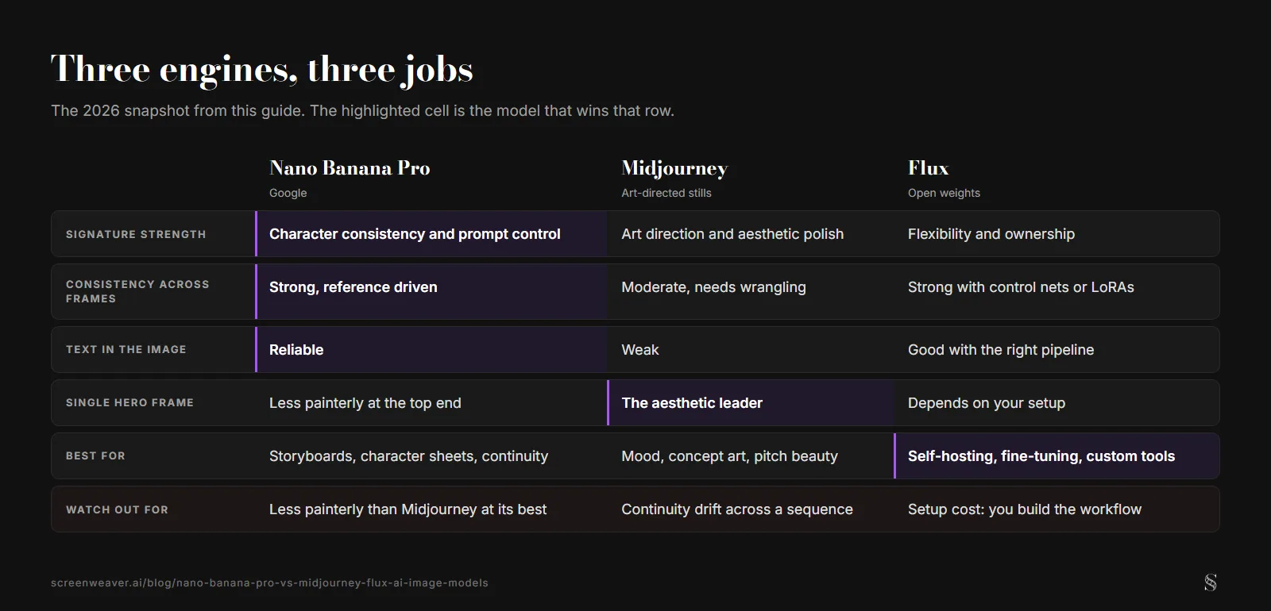Click the "Depends on your setup" cell

(x=1057, y=402)
